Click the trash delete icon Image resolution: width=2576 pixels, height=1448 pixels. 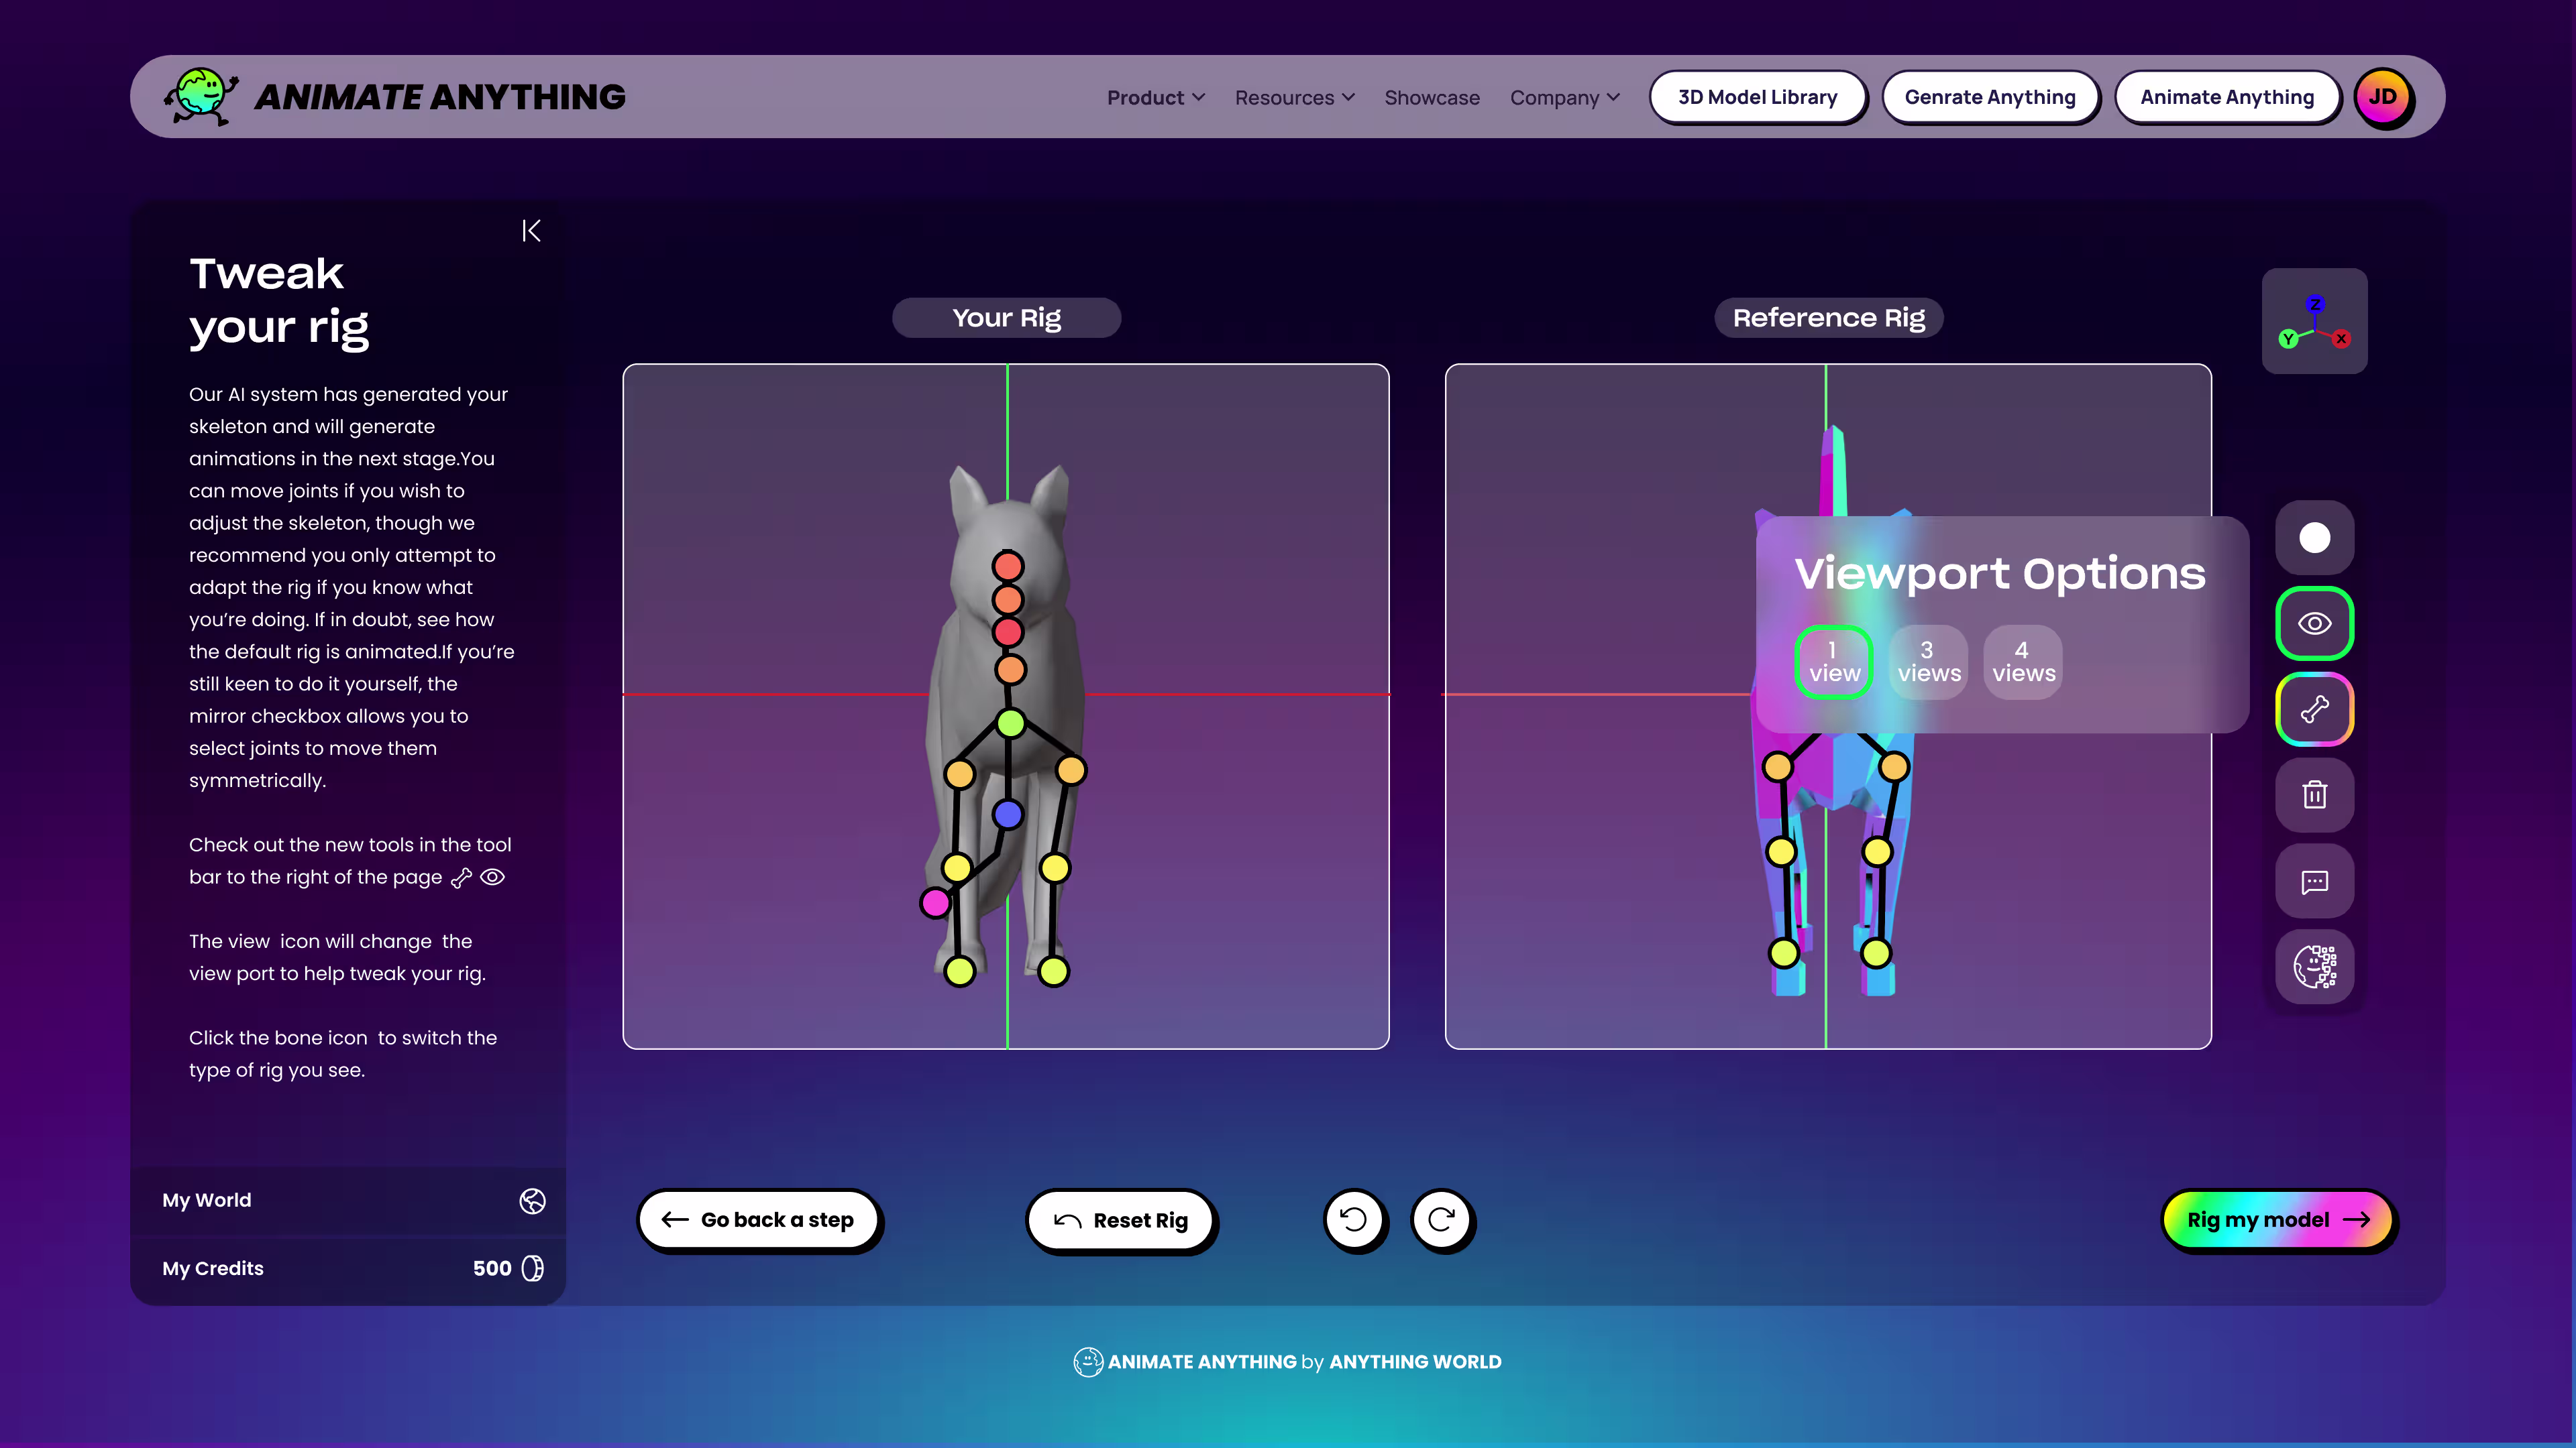2314,796
